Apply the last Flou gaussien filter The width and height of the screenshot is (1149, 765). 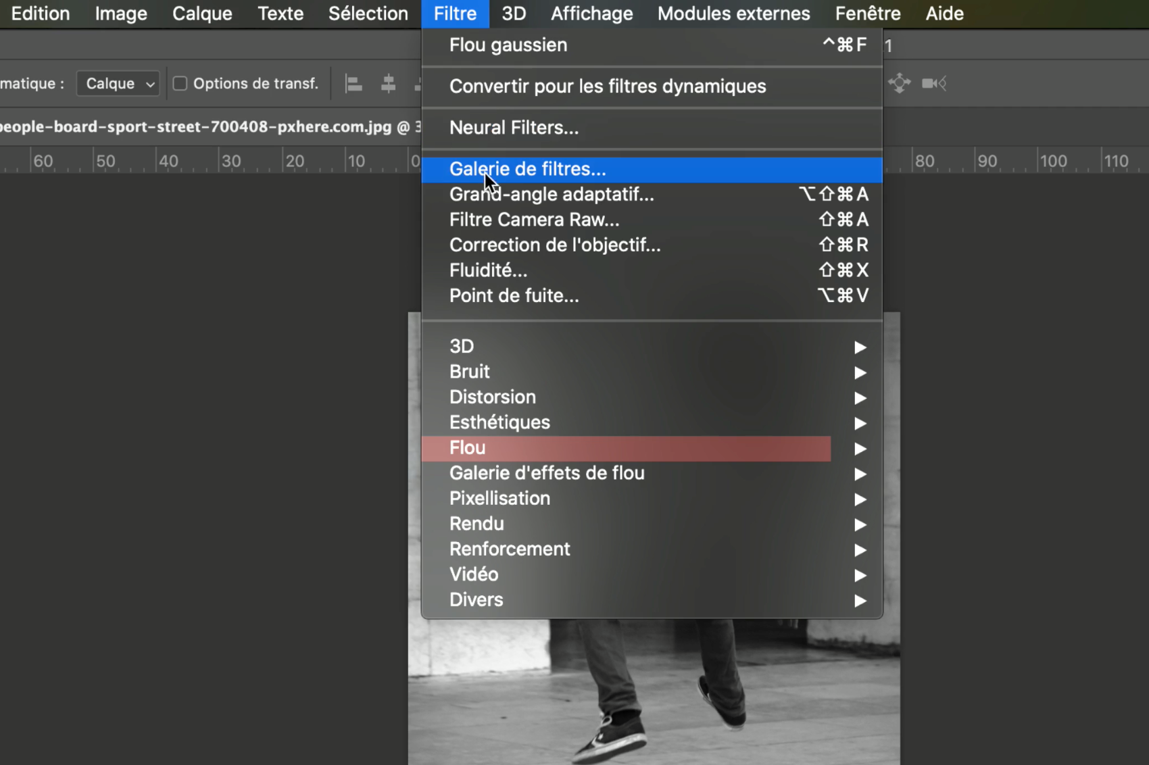pyautogui.click(x=652, y=45)
